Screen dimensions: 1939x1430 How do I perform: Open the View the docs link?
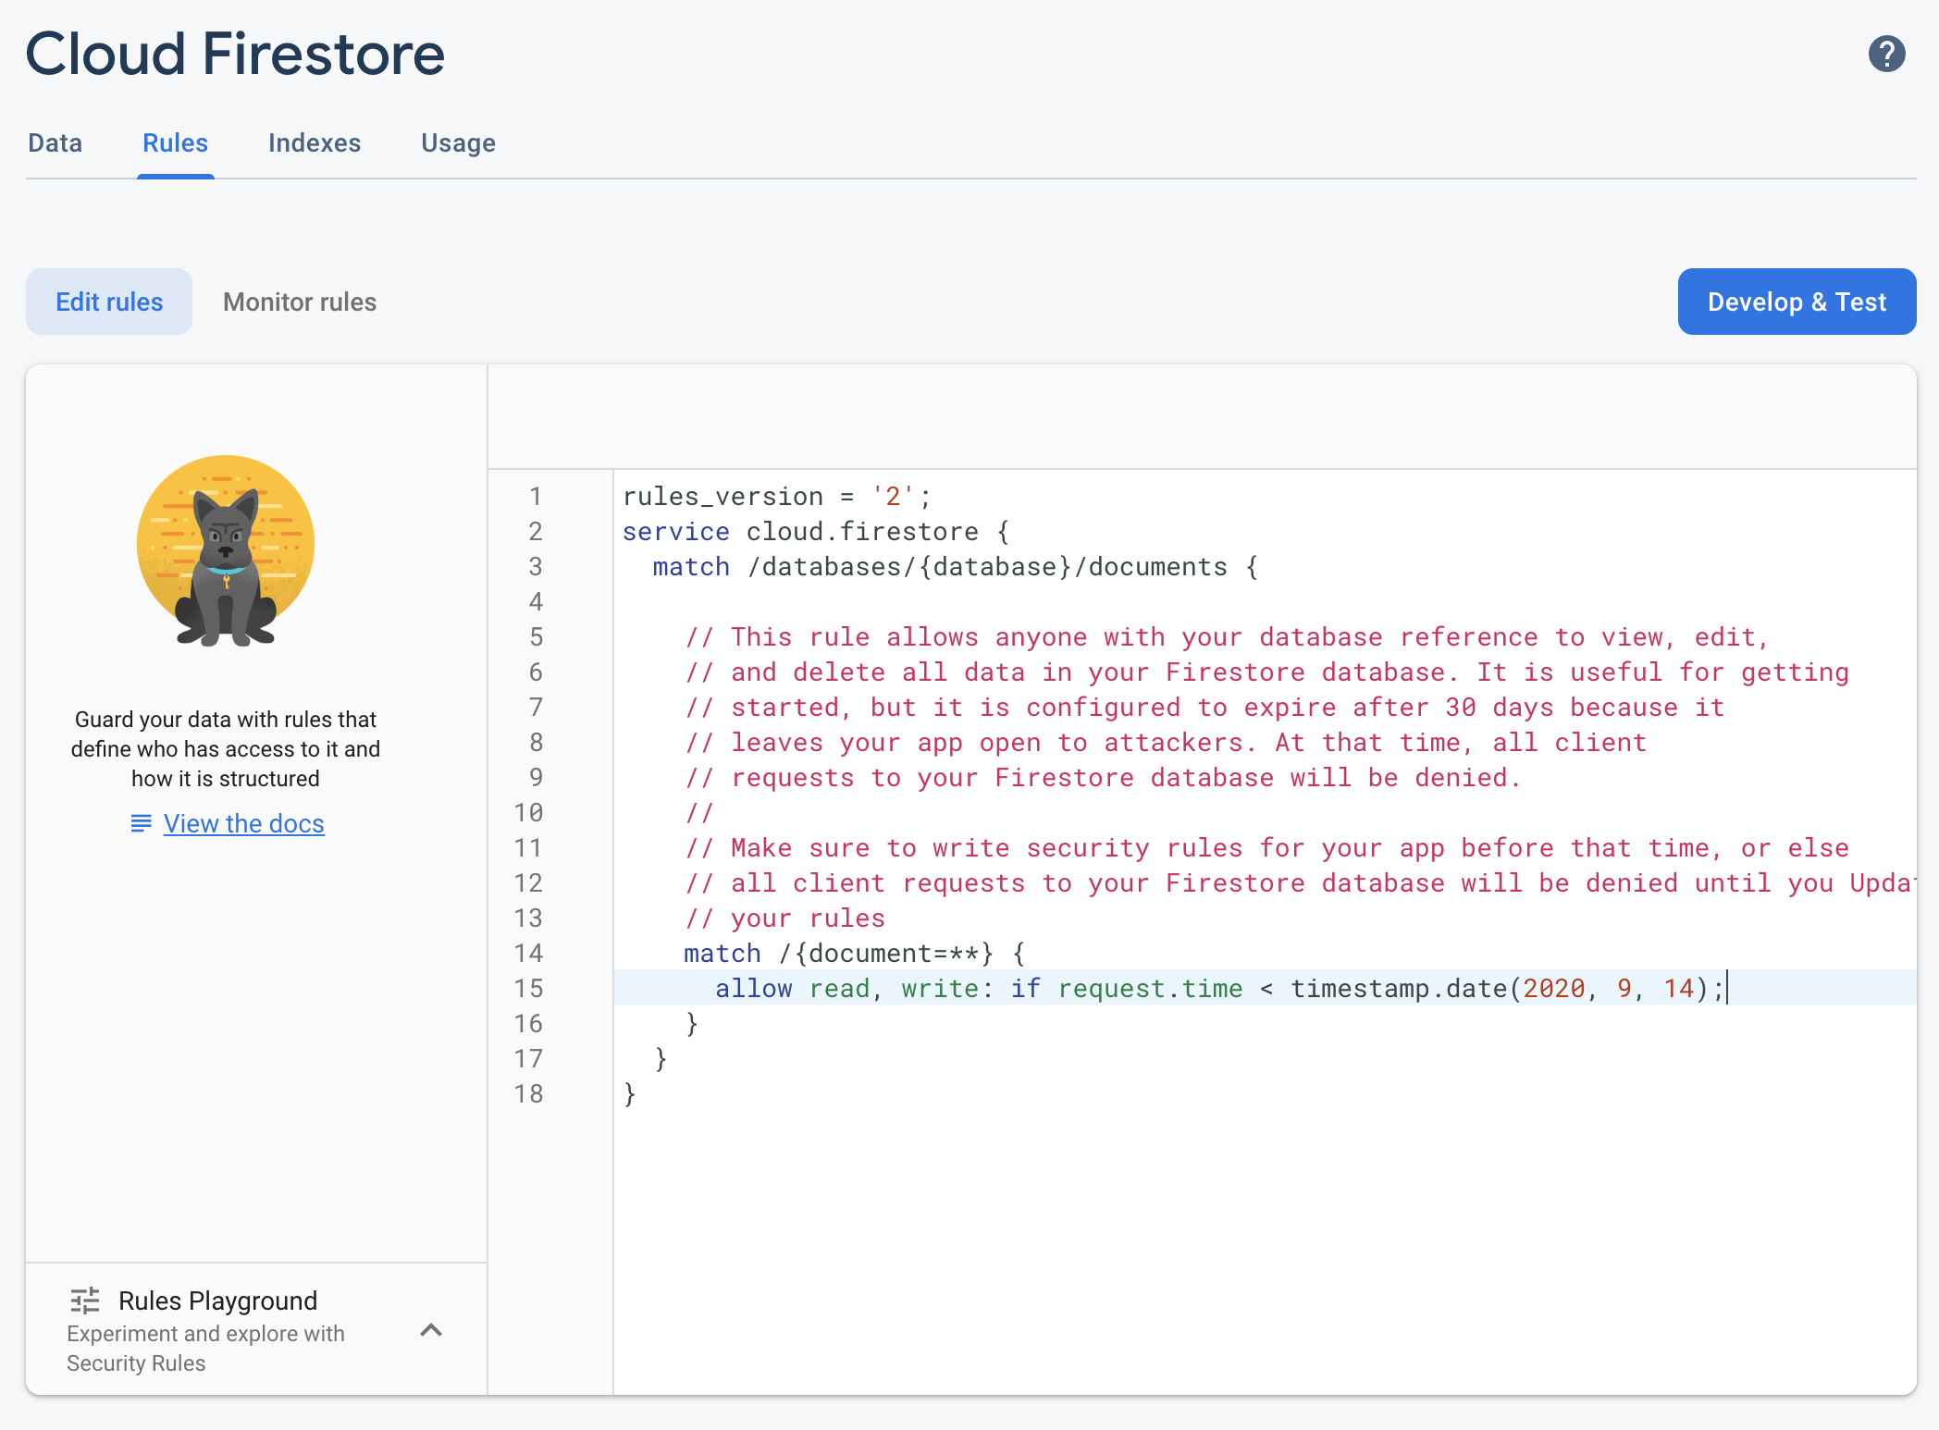coord(243,823)
